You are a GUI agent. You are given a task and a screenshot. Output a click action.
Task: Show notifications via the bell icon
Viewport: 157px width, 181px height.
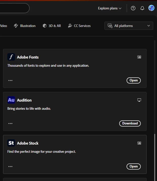pyautogui.click(x=142, y=8)
